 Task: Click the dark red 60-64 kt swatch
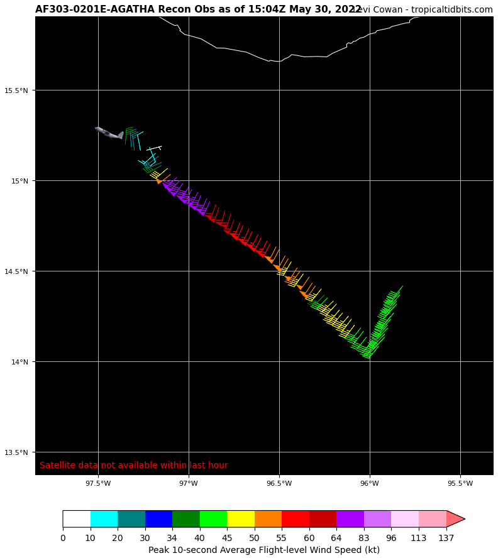pyautogui.click(x=323, y=518)
